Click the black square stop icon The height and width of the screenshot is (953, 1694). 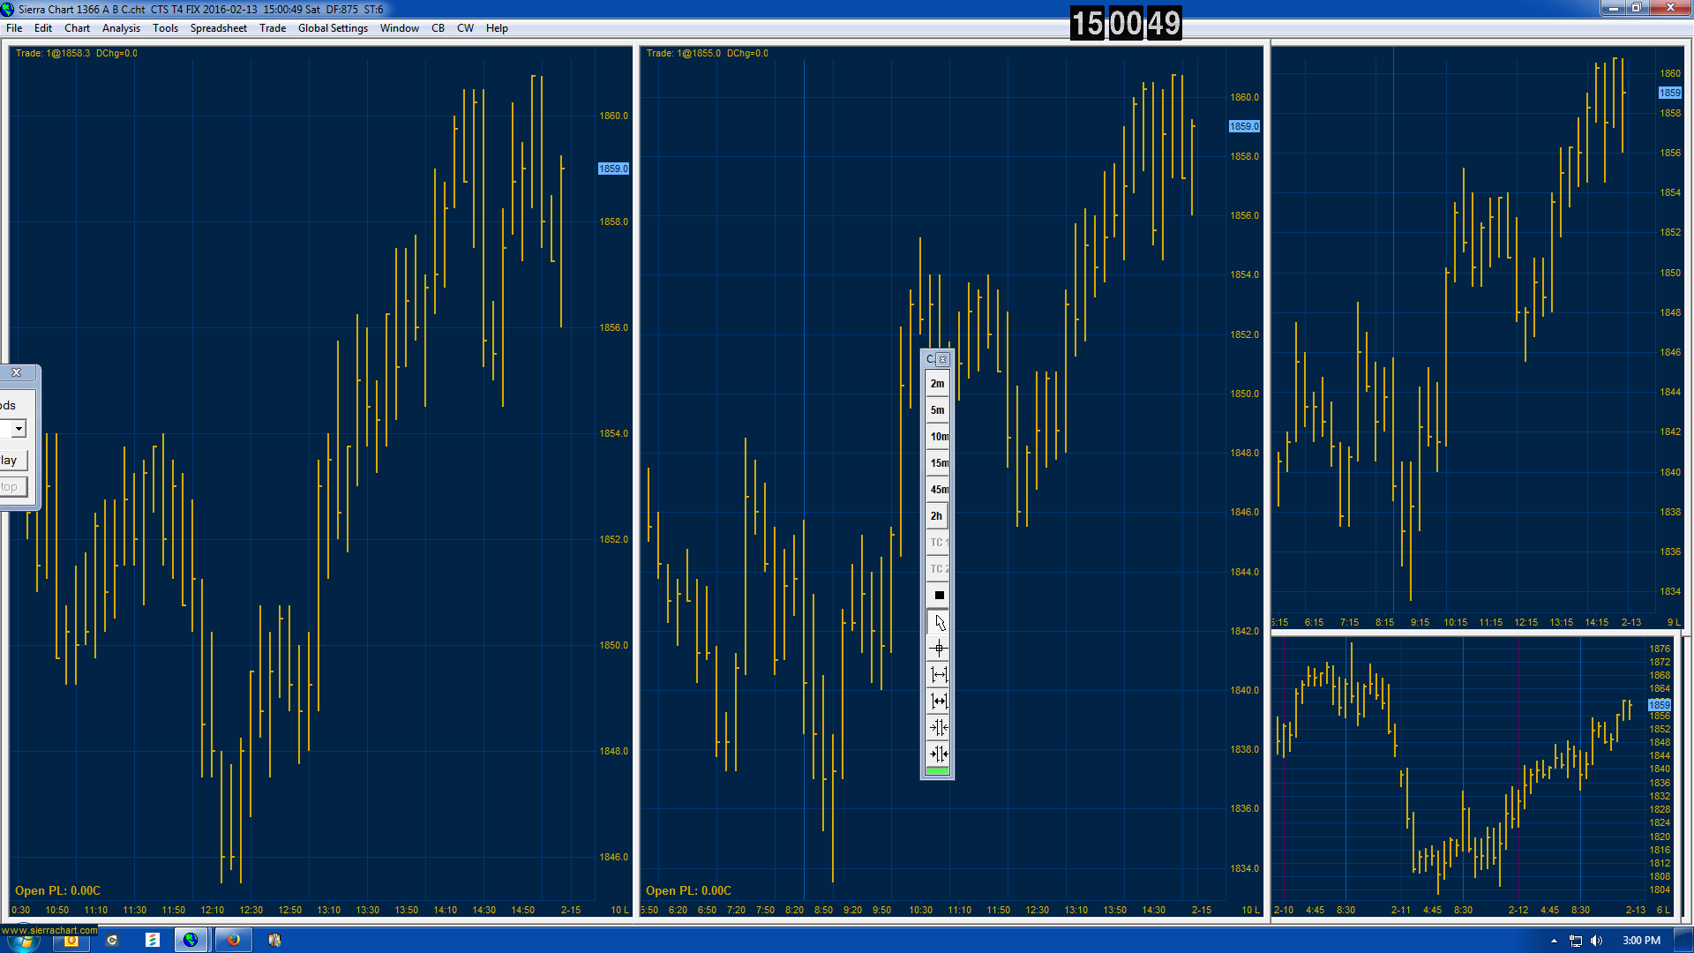point(938,596)
